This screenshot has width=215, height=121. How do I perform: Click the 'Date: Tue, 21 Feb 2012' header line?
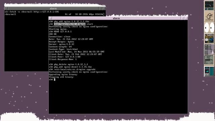(71, 39)
